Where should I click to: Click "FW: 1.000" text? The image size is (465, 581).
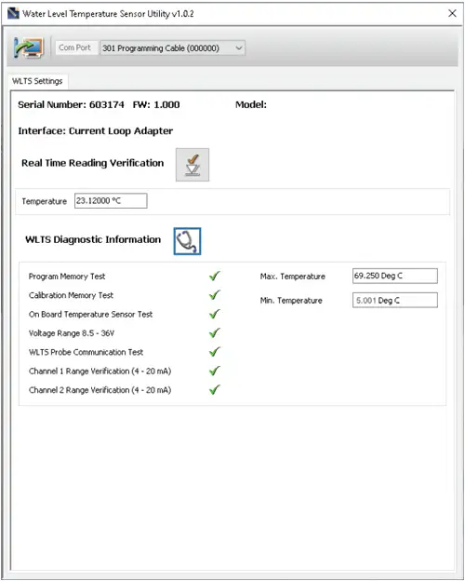click(x=156, y=105)
